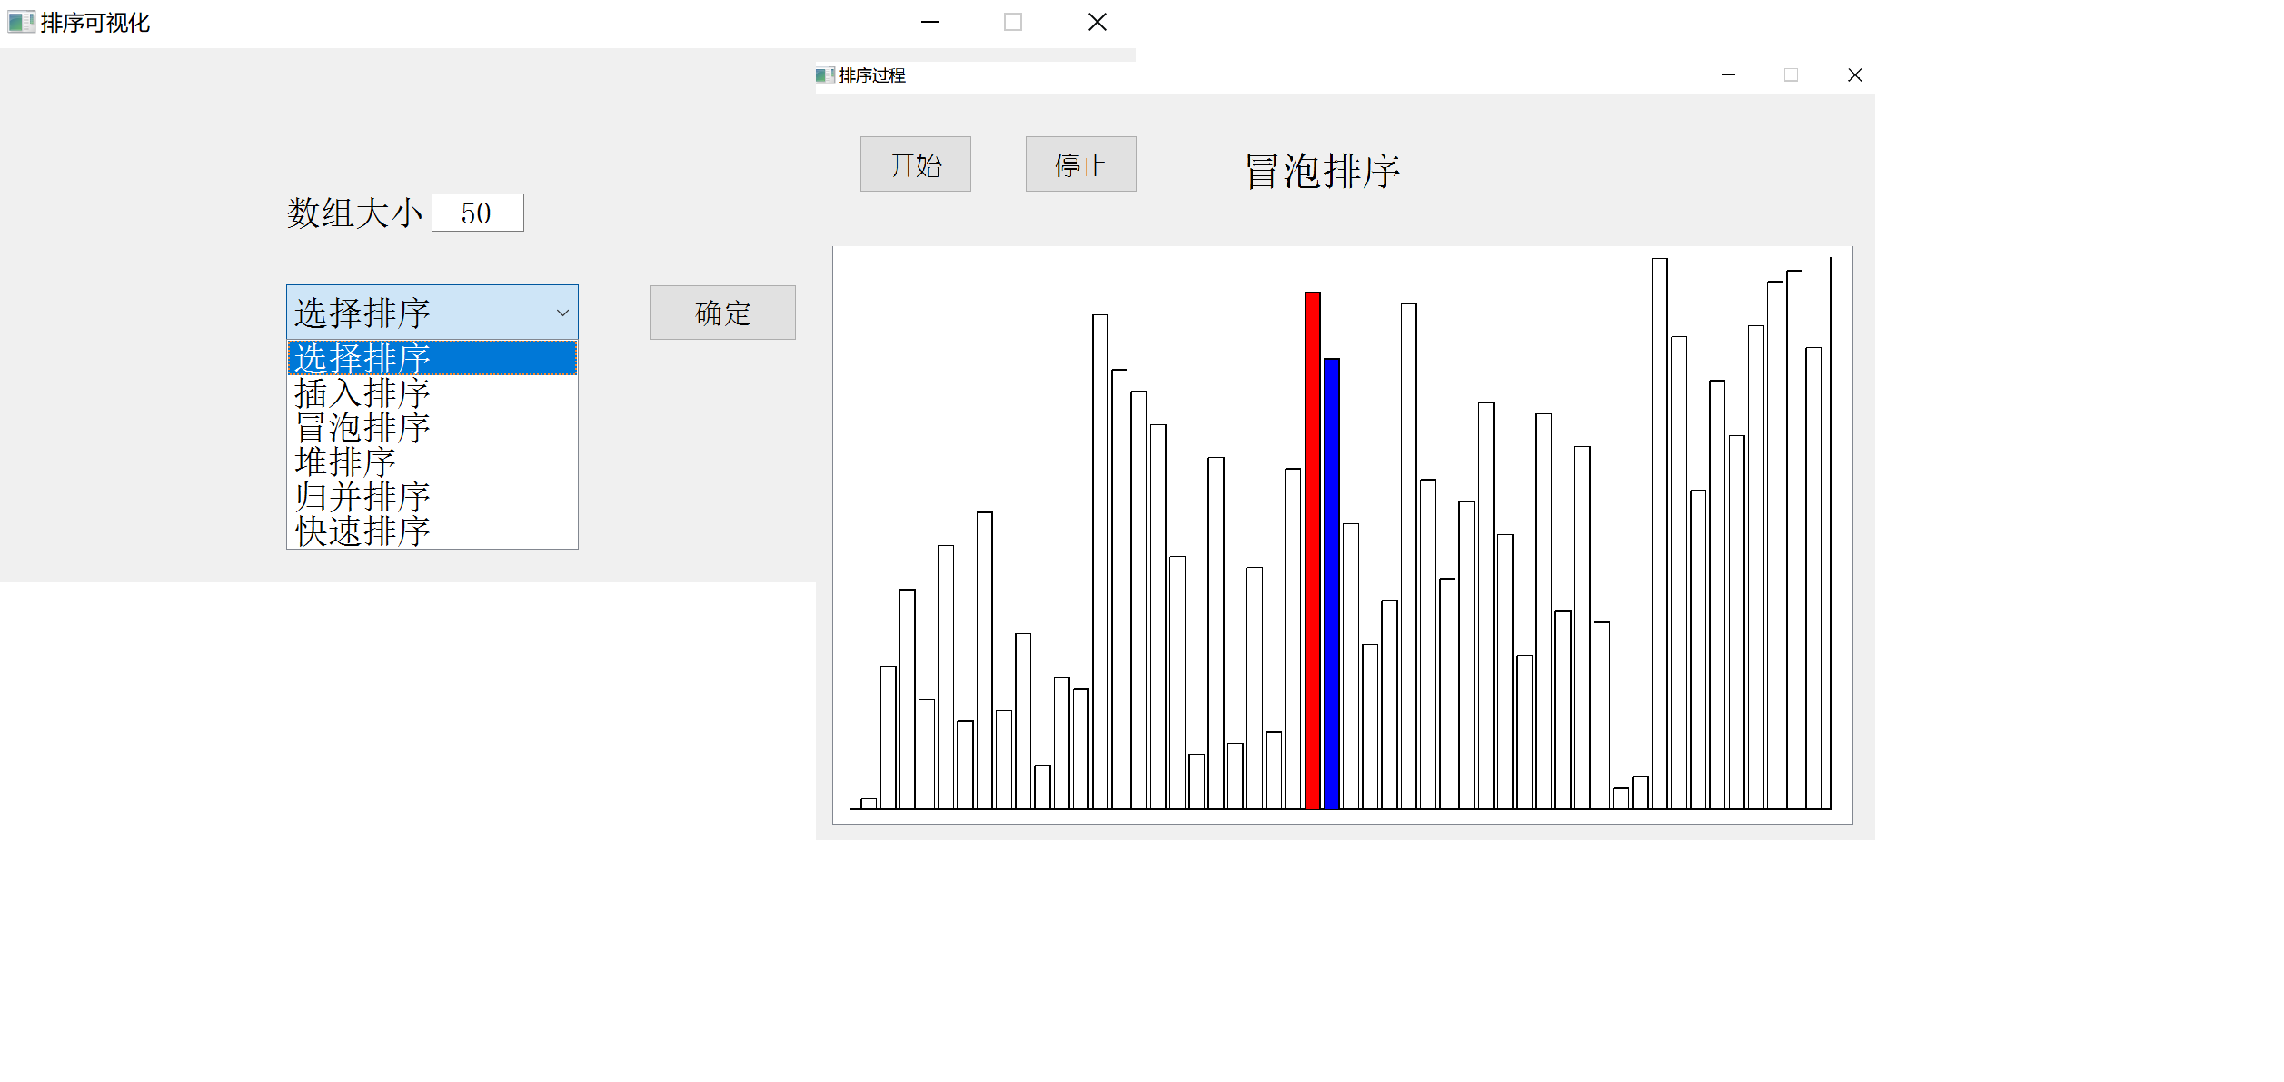Image resolution: width=2284 pixels, height=1082 pixels.
Task: Click the disabled maximize button of 排序可视化
Action: [x=1013, y=22]
